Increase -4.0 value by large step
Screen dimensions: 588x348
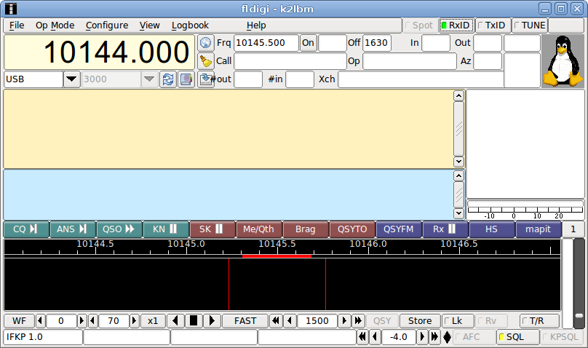pos(434,337)
